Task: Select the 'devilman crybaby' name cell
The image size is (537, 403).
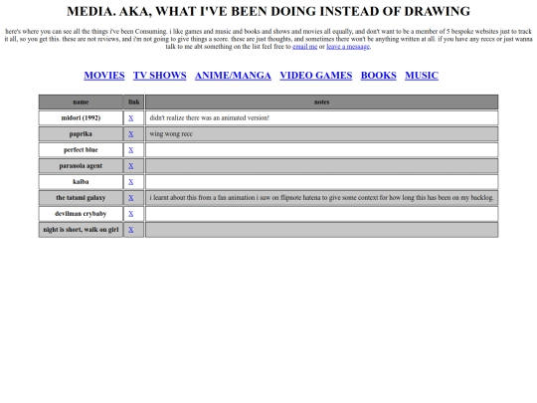Action: (81, 214)
